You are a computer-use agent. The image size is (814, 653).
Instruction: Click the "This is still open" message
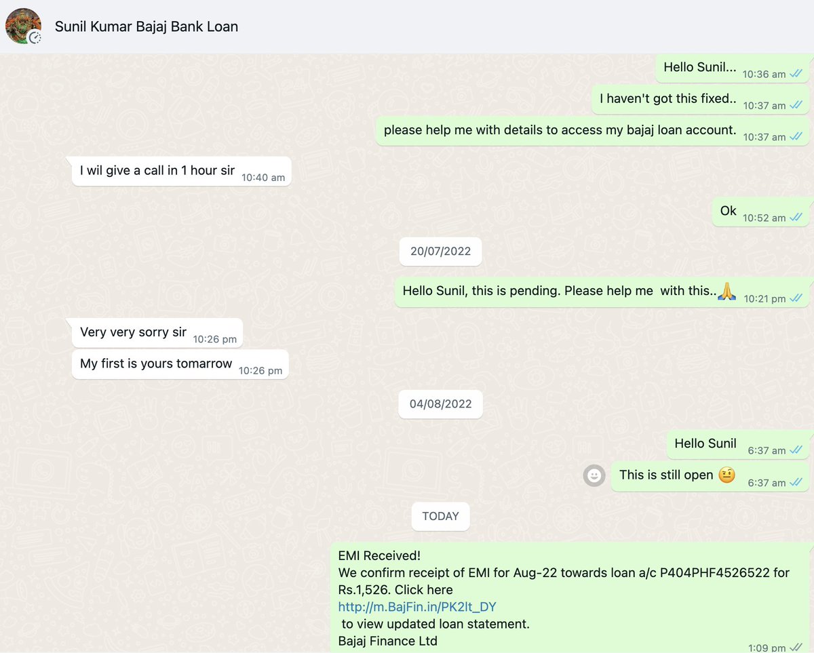pyautogui.click(x=710, y=475)
